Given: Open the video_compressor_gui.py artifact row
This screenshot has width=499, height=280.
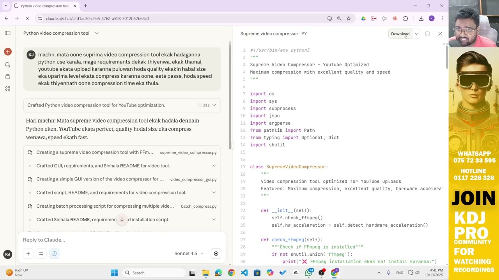Looking at the screenshot, I should [x=122, y=179].
